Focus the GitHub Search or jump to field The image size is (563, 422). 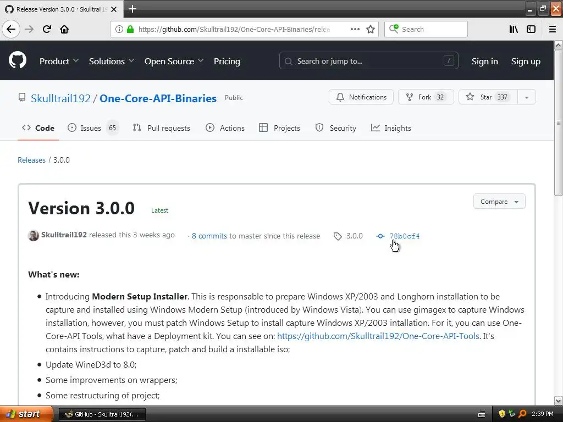tap(369, 62)
